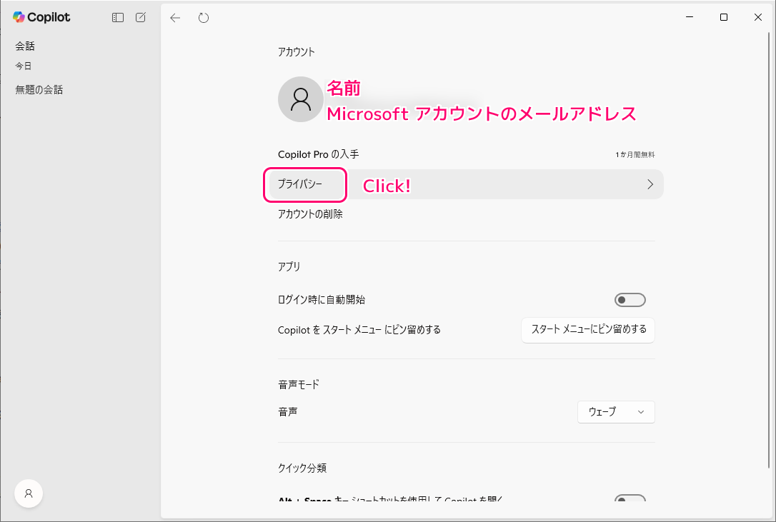776x522 pixels.
Task: Toggle the Alt + Space shortcut switch
Action: point(630,500)
